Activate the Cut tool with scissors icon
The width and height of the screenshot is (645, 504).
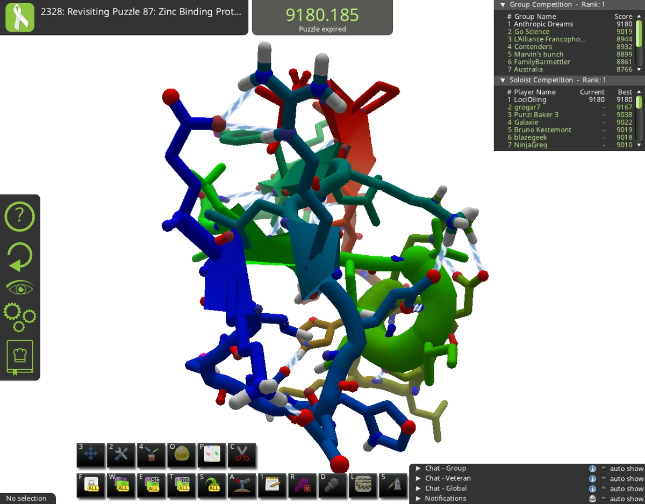241,456
